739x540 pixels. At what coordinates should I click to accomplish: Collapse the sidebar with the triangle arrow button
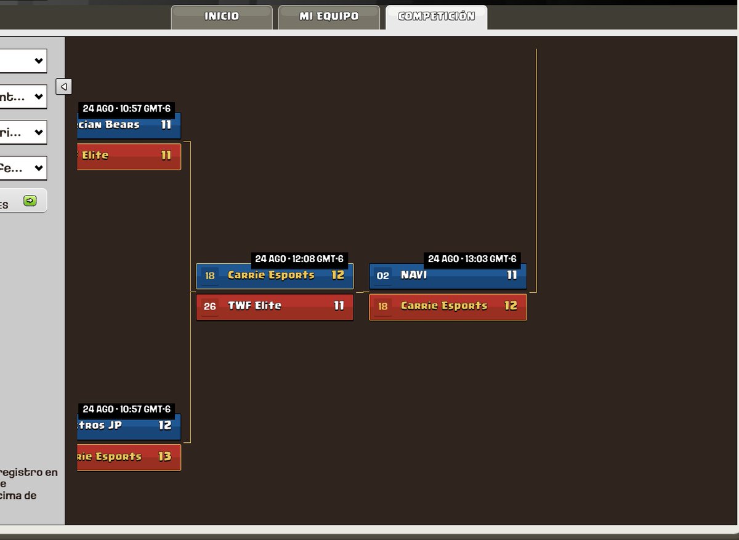point(64,87)
